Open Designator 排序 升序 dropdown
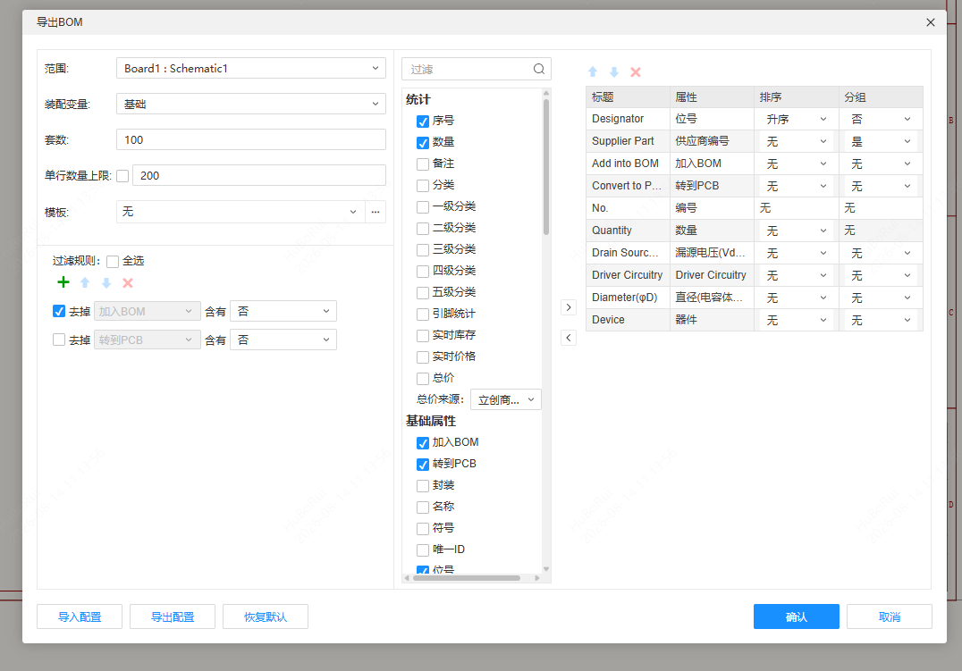 point(797,119)
